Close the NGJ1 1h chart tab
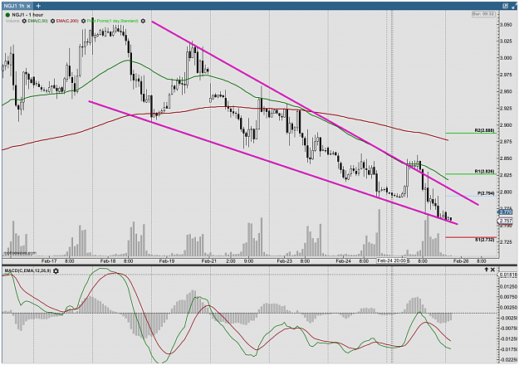Viewport: 519px width, 365px height. (29, 6)
